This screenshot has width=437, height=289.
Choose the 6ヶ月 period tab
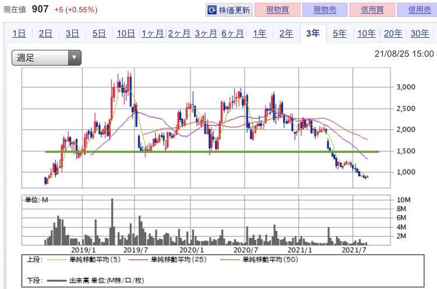[232, 33]
